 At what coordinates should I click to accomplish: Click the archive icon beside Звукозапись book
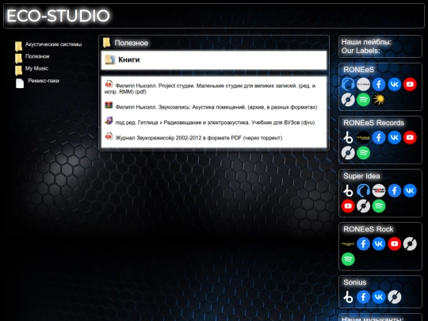click(109, 105)
